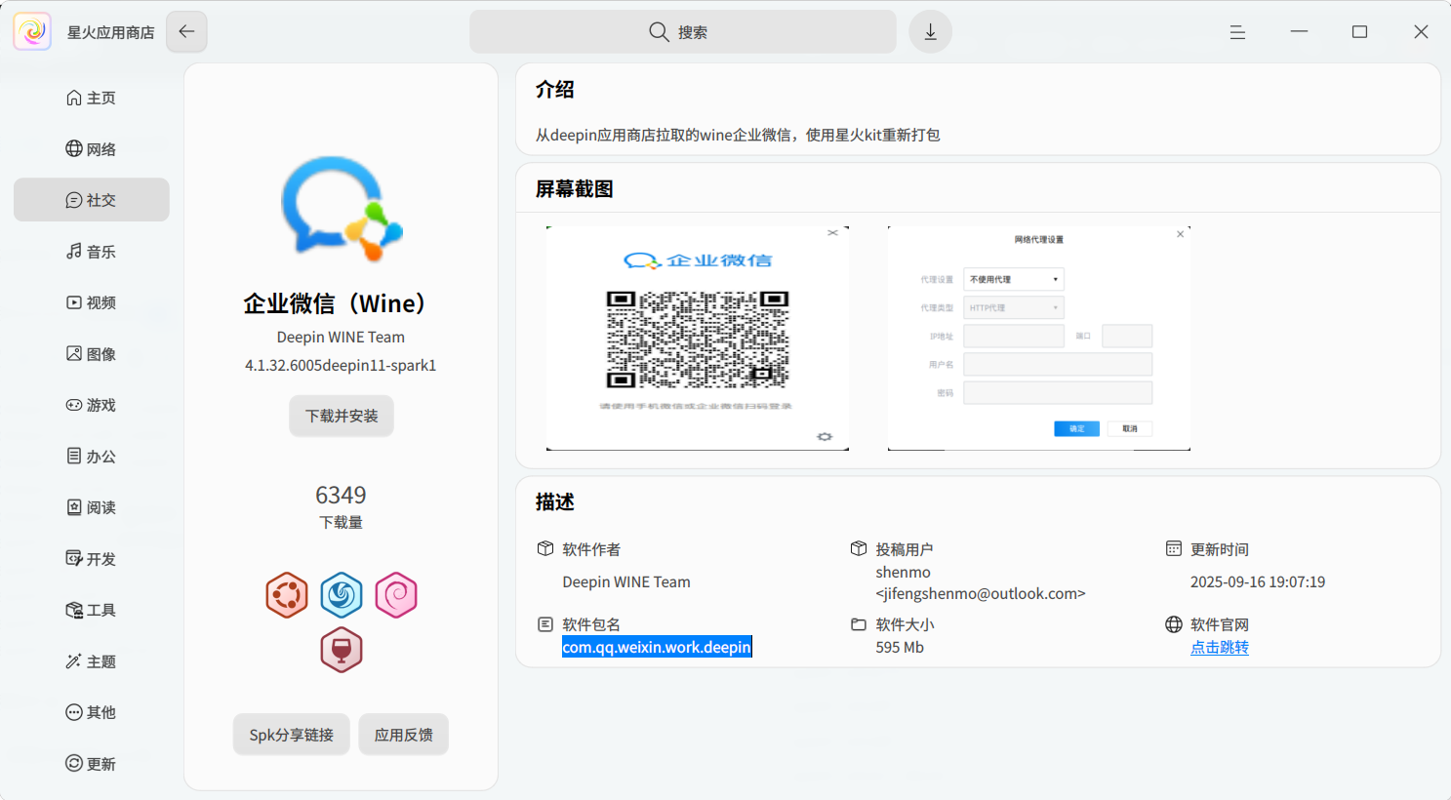Viewport: 1451px width, 800px height.
Task: Select the 社交 social category
Action: pos(92,200)
